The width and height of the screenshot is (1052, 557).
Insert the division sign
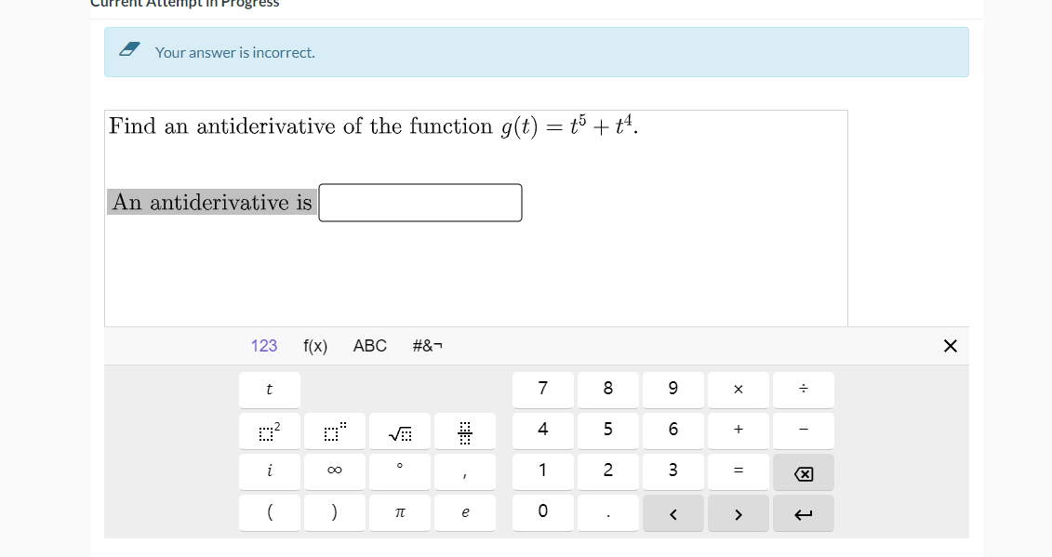(803, 390)
